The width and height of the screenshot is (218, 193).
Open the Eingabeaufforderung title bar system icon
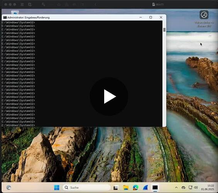coord(5,17)
